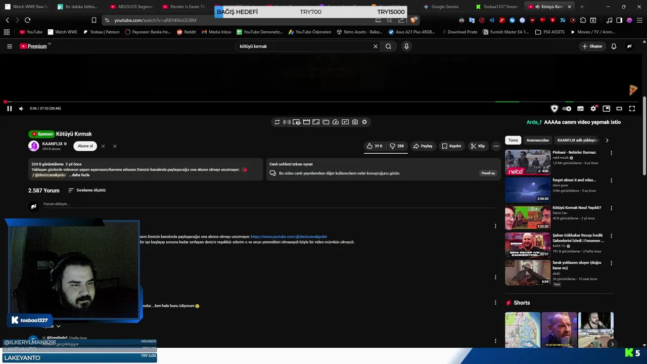Dislike the video showing 288

click(x=397, y=146)
